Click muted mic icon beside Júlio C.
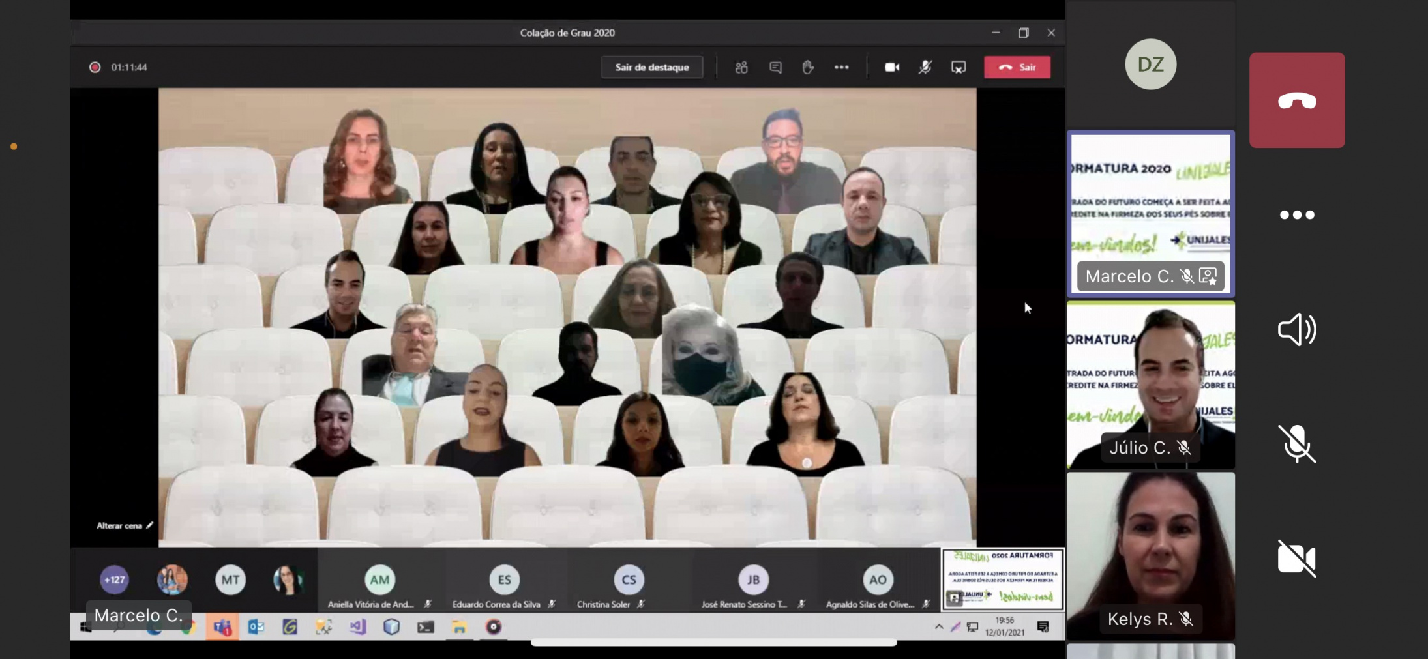This screenshot has height=659, width=1428. click(x=1184, y=448)
